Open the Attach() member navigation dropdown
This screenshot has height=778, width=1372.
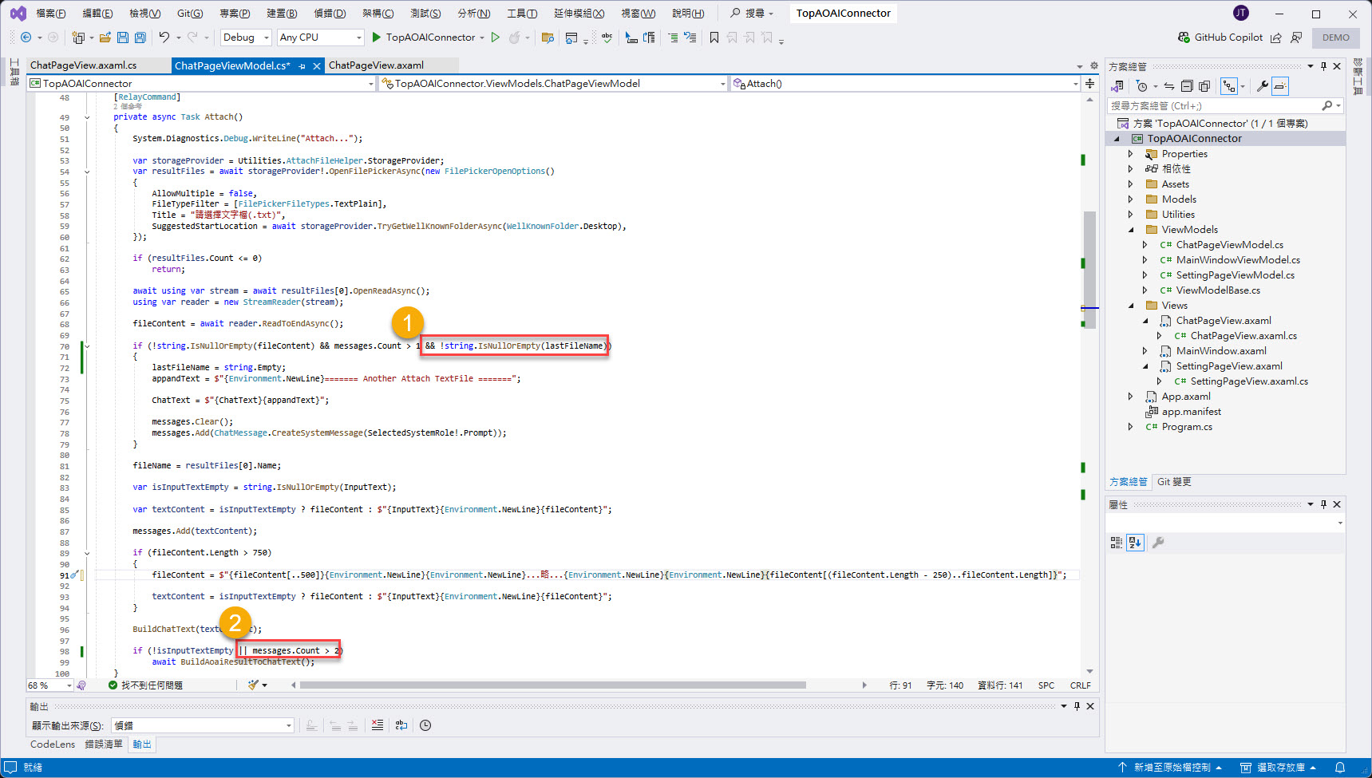tap(906, 84)
